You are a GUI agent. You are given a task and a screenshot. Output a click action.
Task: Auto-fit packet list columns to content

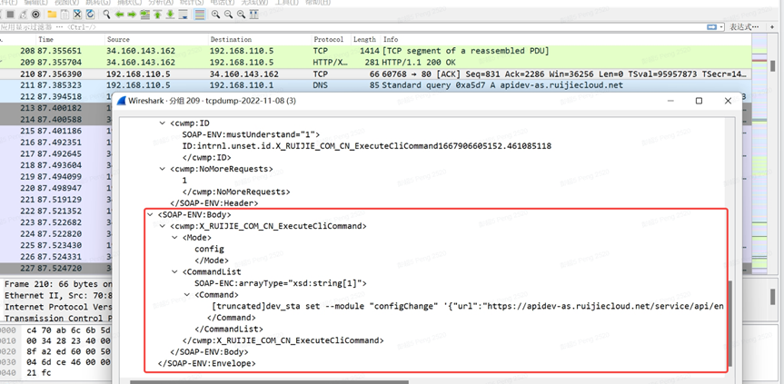point(254,15)
